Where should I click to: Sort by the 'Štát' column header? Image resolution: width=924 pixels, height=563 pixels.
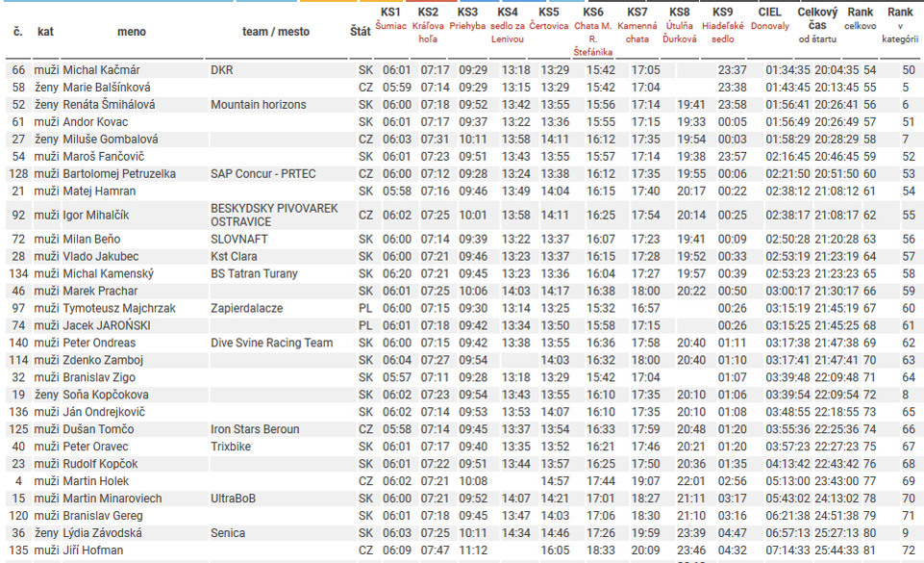(x=361, y=32)
